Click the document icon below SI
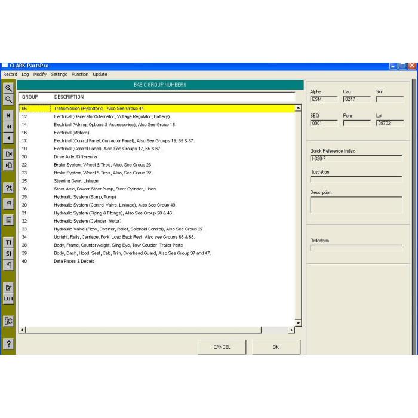 tap(8, 265)
